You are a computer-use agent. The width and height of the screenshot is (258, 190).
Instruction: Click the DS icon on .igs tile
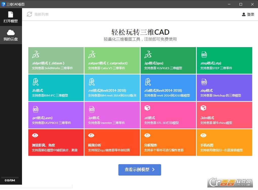pos(148,54)
